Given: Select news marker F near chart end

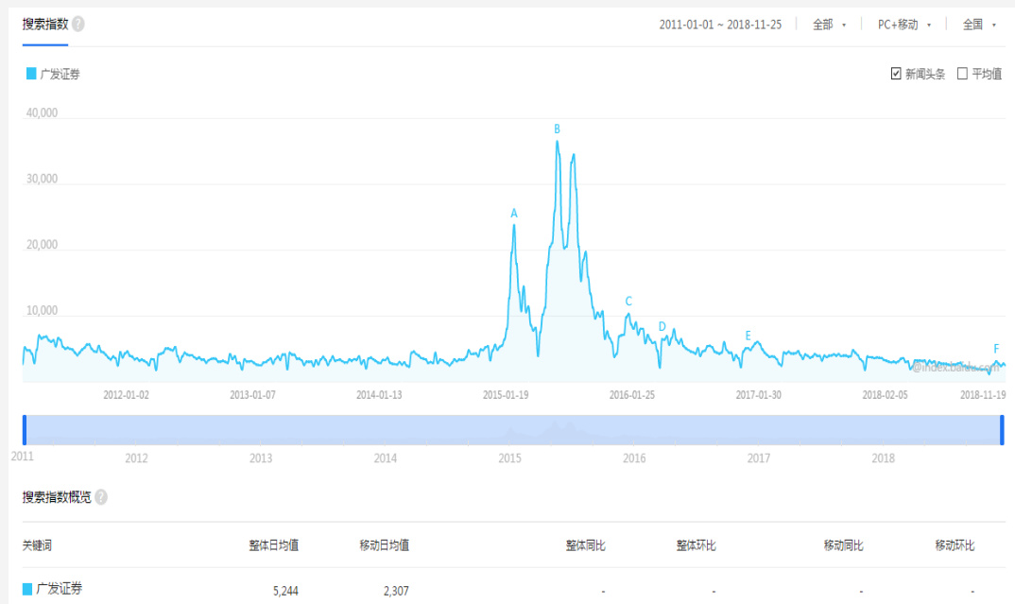Looking at the screenshot, I should coord(996,349).
